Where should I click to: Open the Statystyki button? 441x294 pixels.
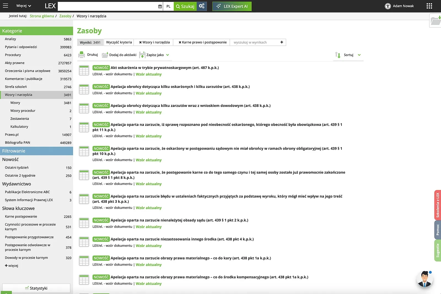(x=36, y=288)
